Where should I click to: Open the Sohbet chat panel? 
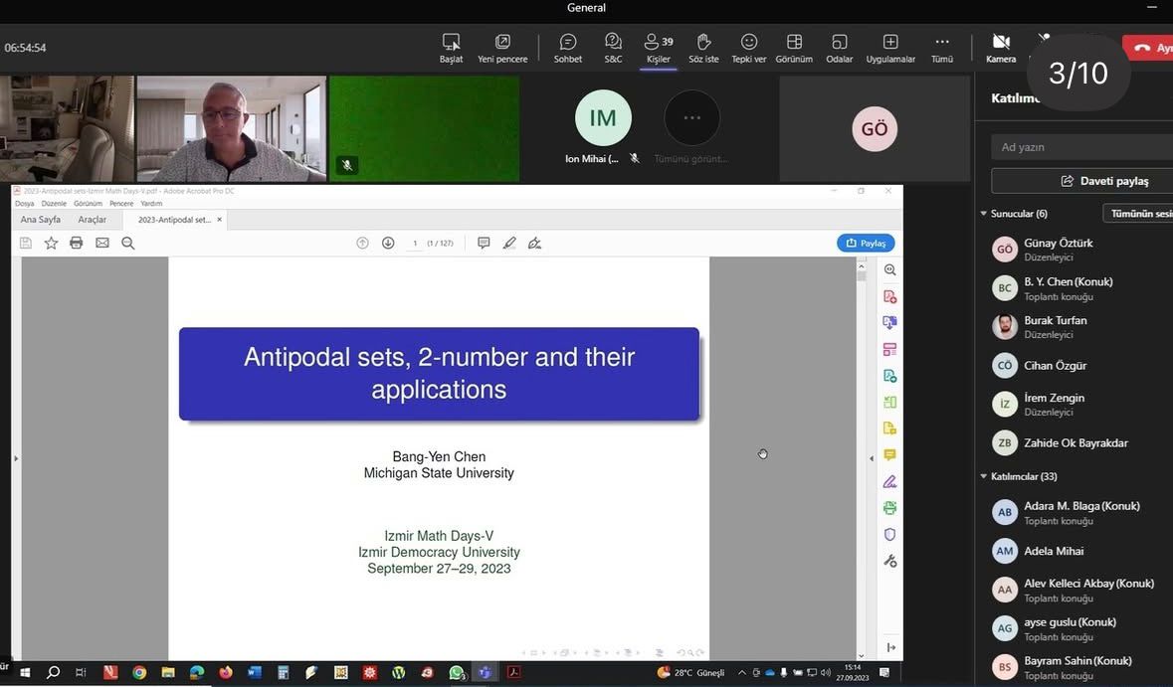click(x=568, y=47)
